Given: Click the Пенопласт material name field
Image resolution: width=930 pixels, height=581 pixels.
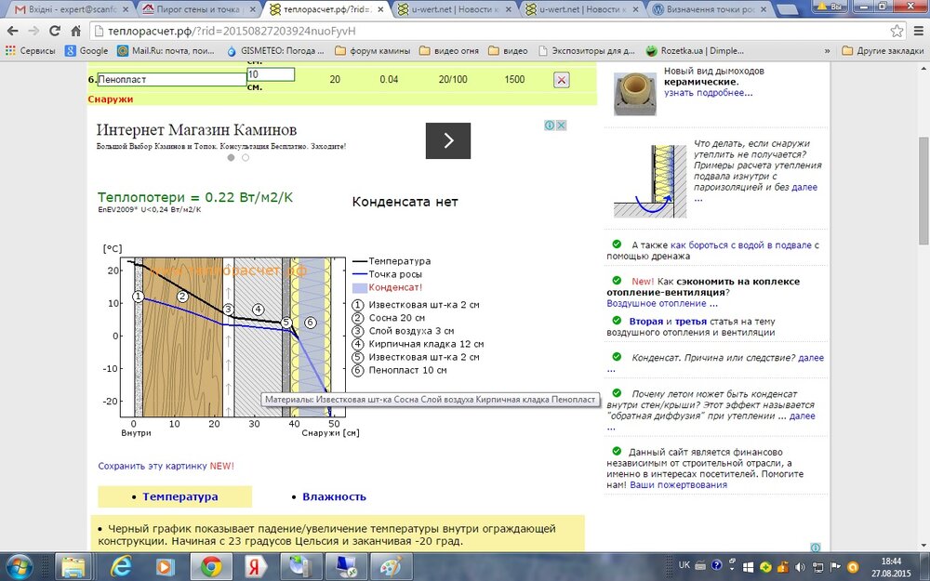Looking at the screenshot, I should [x=171, y=79].
